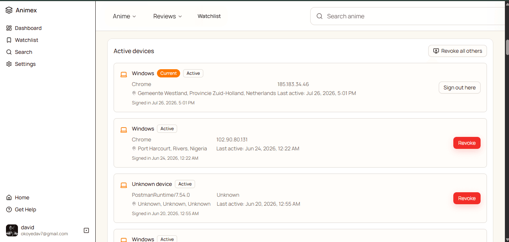Expand the Anime dropdown menu
The image size is (509, 242).
click(x=124, y=16)
